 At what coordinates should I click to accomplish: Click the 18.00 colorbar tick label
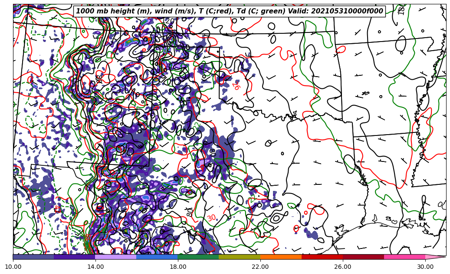[178, 267]
